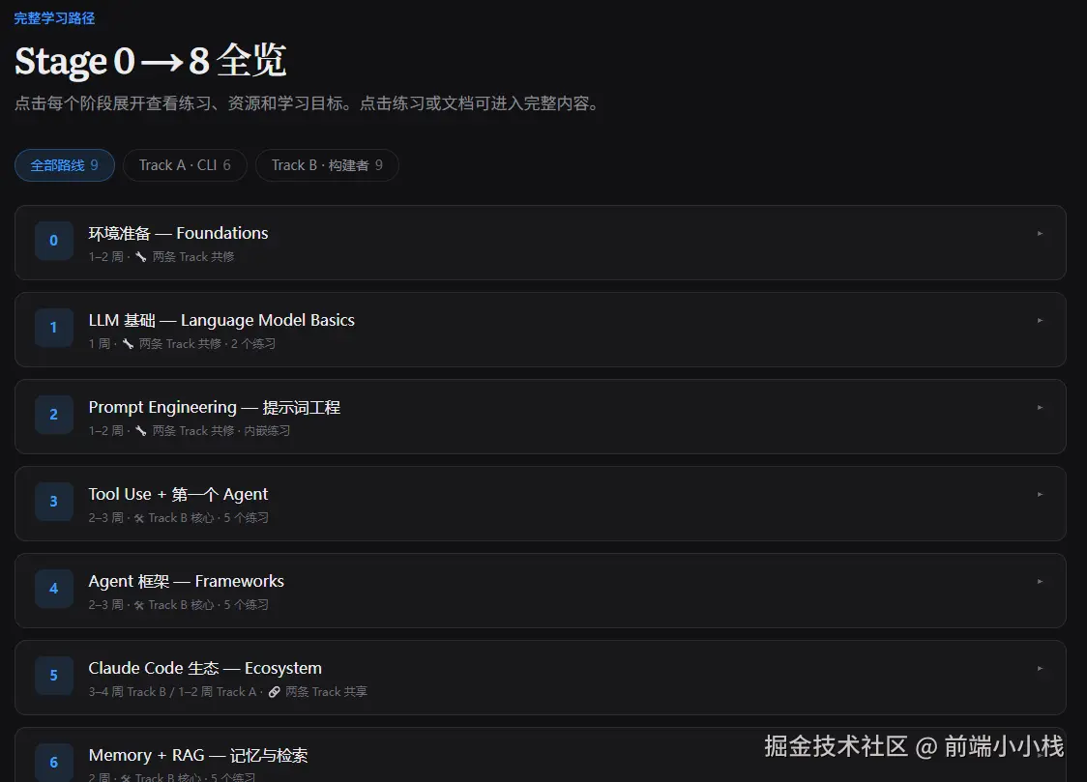Expand the Claude Code 生态 stage arrow
This screenshot has width=1087, height=782.
point(1040,668)
